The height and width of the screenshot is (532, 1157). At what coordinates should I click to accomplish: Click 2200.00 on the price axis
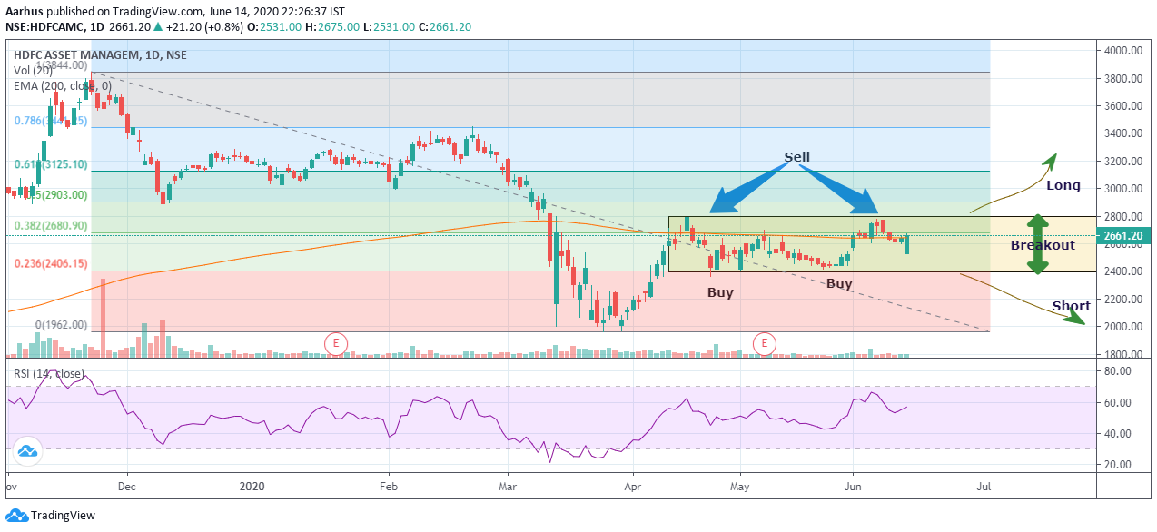pos(1125,299)
